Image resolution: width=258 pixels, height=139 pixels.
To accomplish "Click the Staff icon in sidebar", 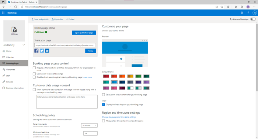I will tap(4, 76).
